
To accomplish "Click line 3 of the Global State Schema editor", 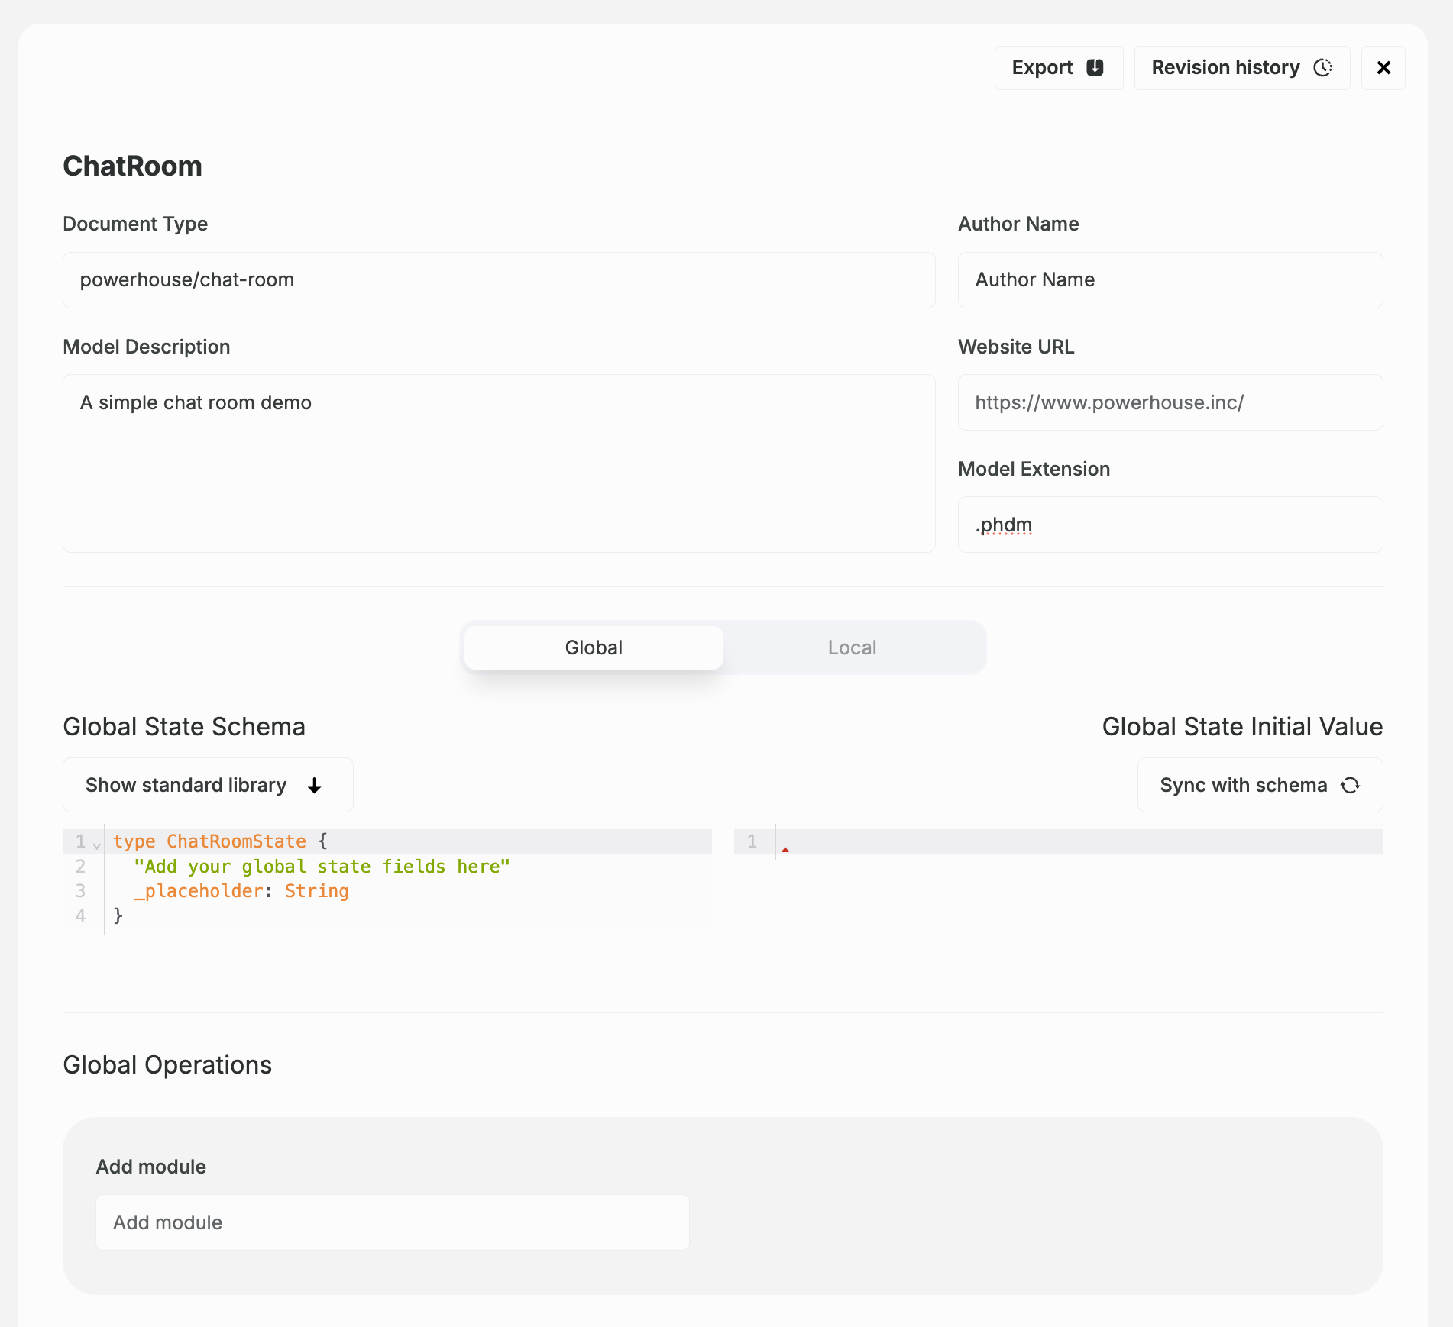I will pyautogui.click(x=241, y=891).
